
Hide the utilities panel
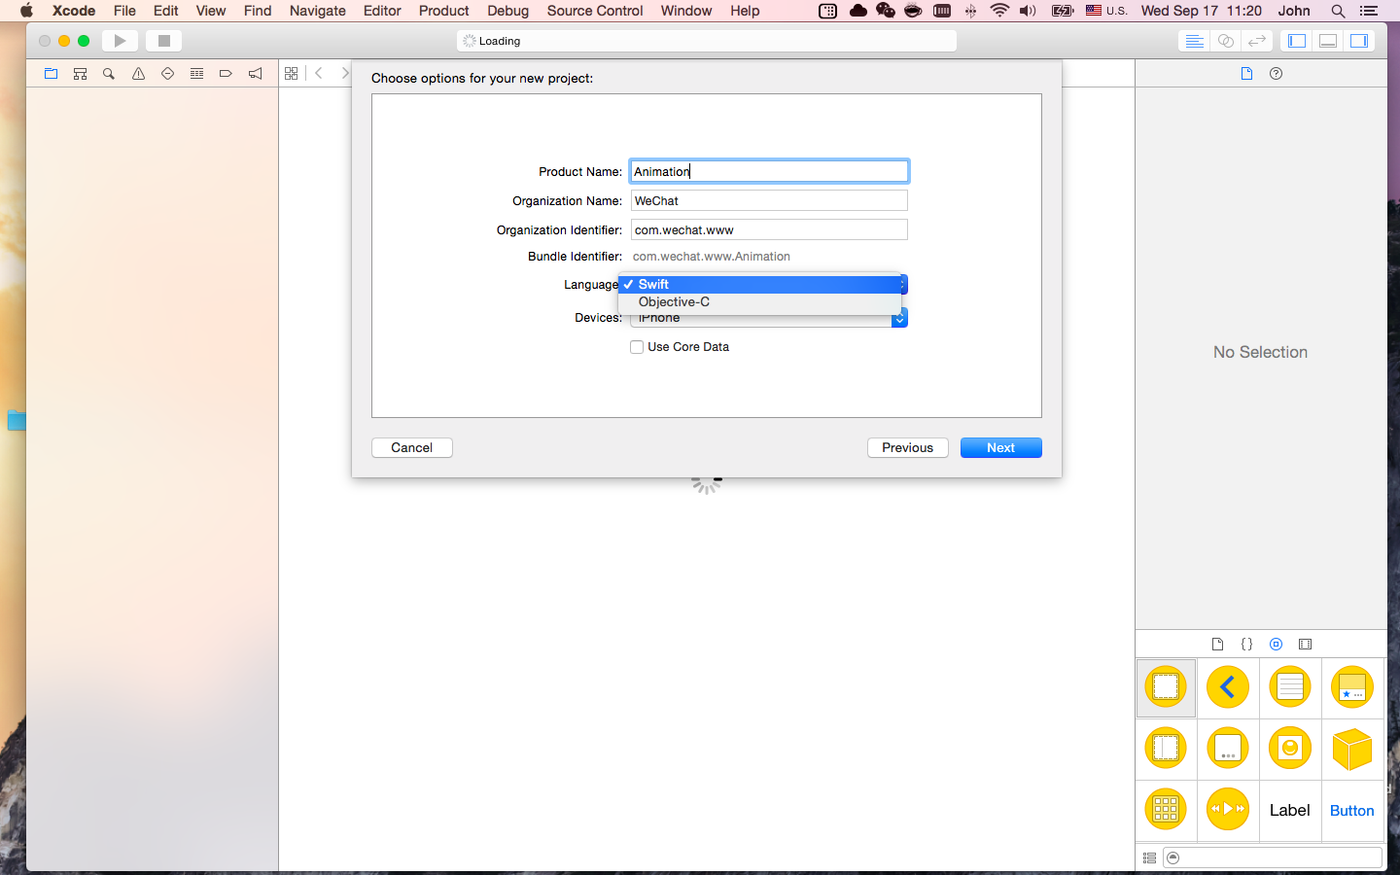click(1359, 40)
